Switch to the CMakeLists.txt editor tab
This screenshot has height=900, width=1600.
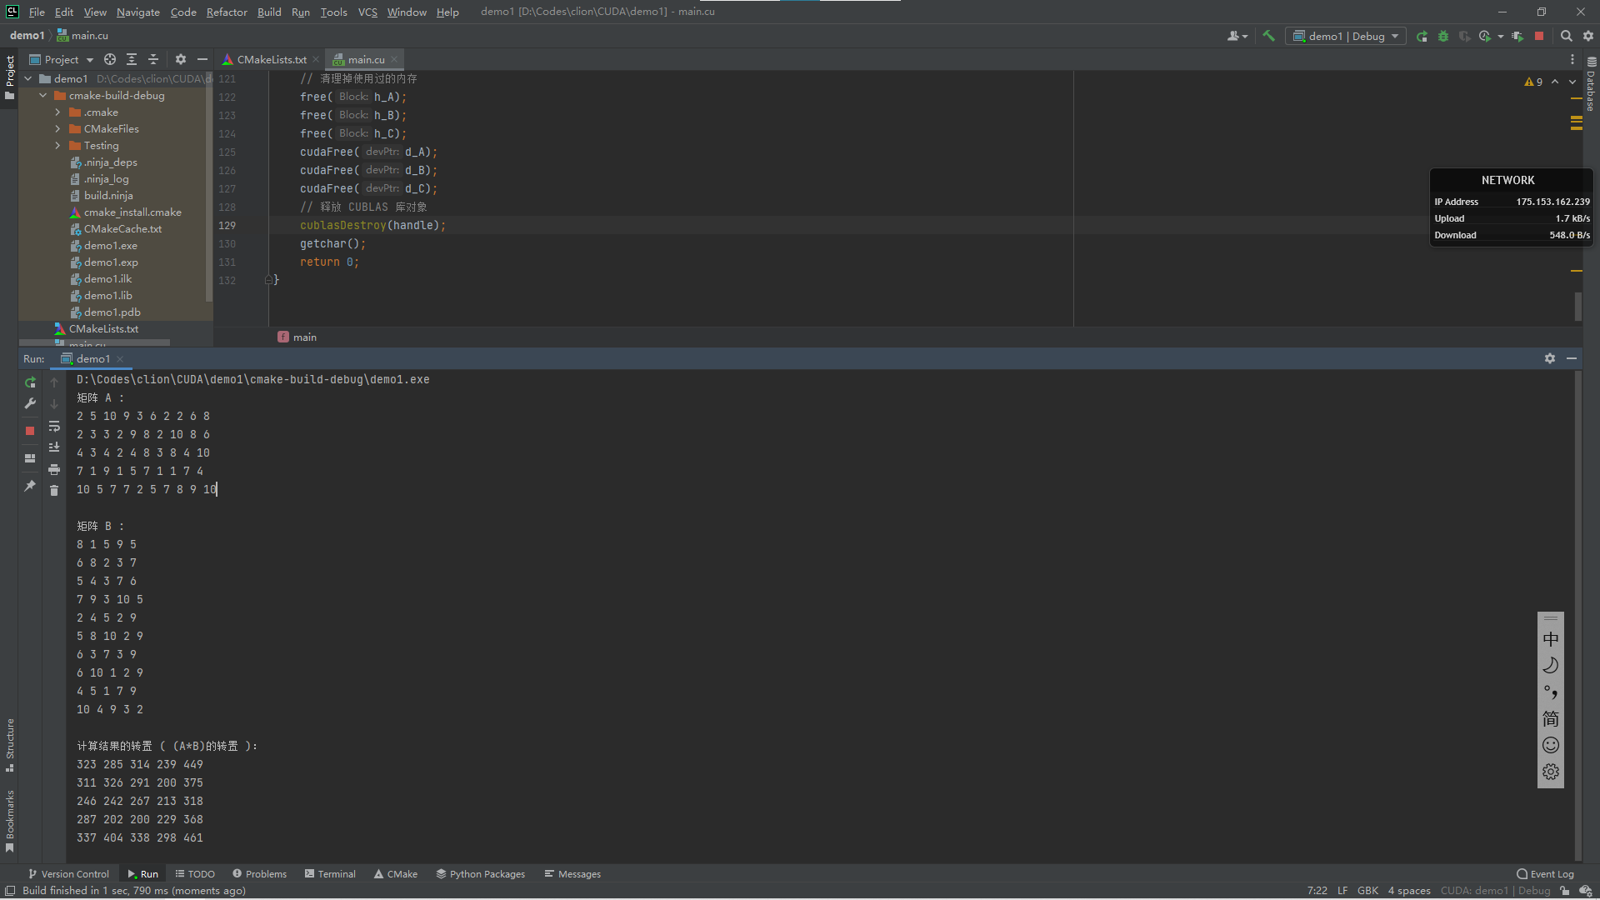point(271,59)
